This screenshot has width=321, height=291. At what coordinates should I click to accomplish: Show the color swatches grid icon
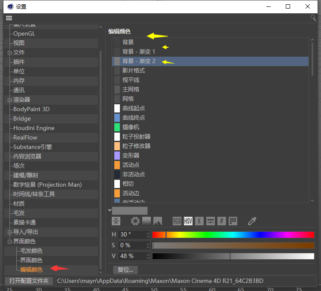(x=233, y=221)
